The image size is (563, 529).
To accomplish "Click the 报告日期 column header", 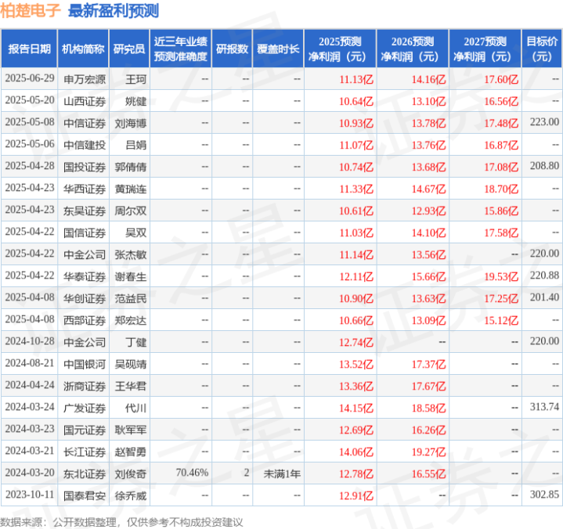I will (29, 49).
